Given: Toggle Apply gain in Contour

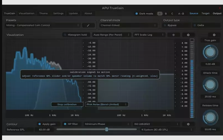Looking at the screenshot, I should click(x=49, y=124).
